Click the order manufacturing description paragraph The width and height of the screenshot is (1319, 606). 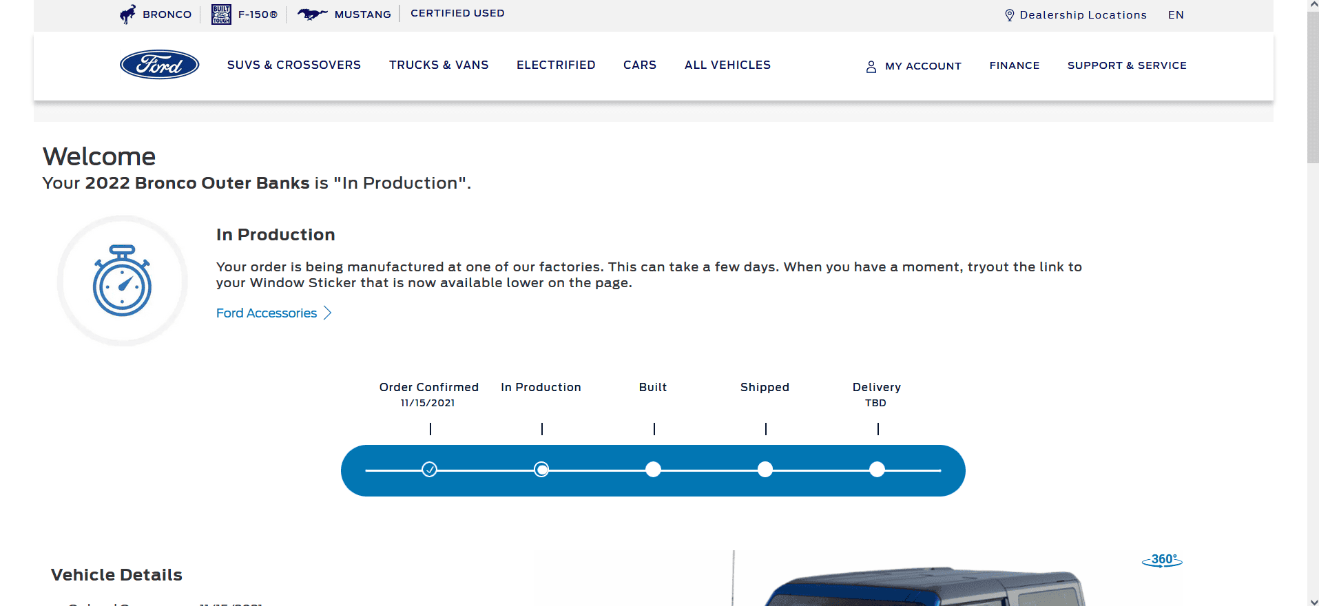pos(649,275)
